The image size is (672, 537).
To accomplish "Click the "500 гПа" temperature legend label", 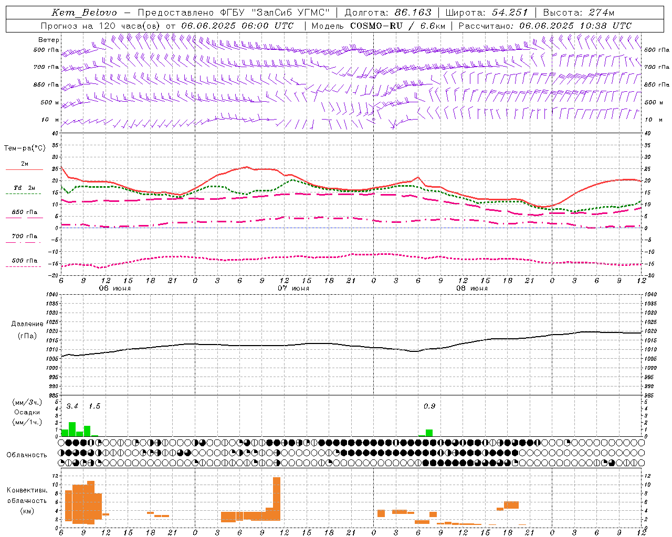I will (x=24, y=261).
